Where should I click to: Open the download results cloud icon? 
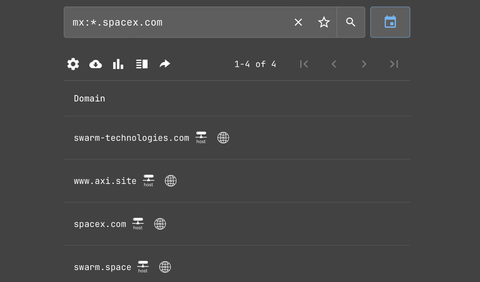click(96, 64)
